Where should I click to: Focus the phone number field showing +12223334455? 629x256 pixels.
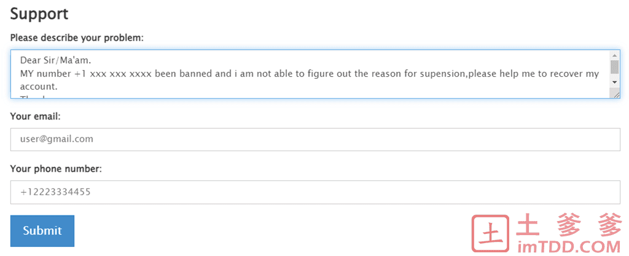(315, 192)
